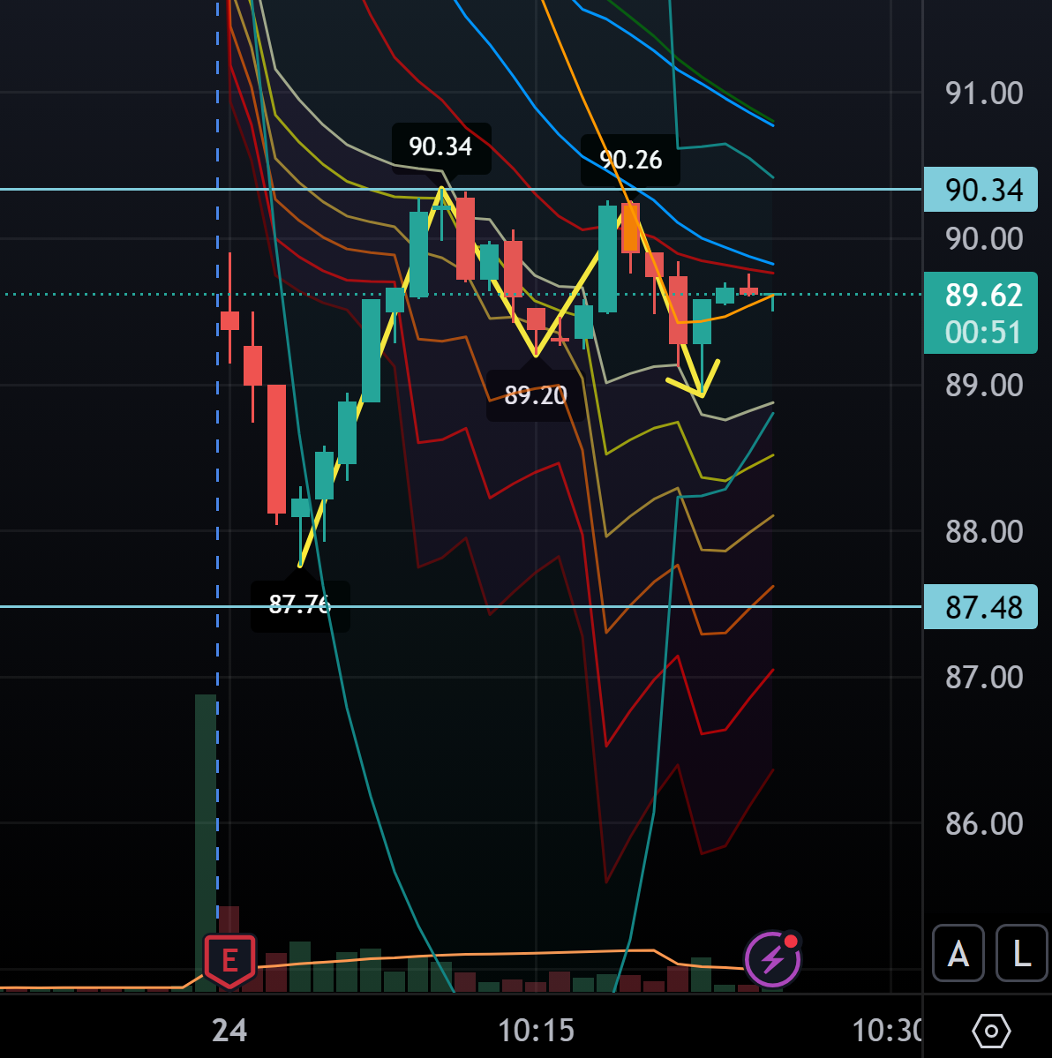This screenshot has width=1052, height=1058.
Task: Toggle log scale with the L button
Action: [1022, 953]
